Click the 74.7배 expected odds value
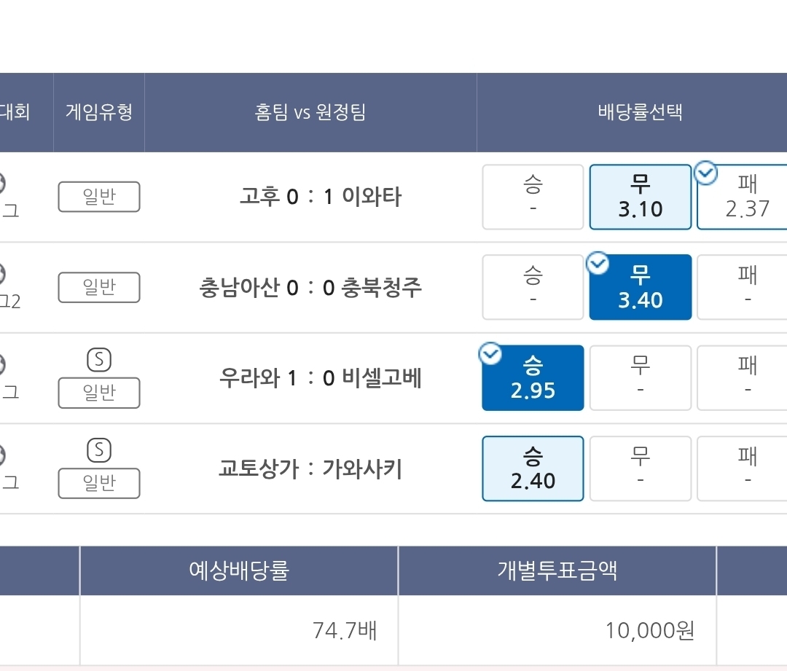 [x=344, y=630]
